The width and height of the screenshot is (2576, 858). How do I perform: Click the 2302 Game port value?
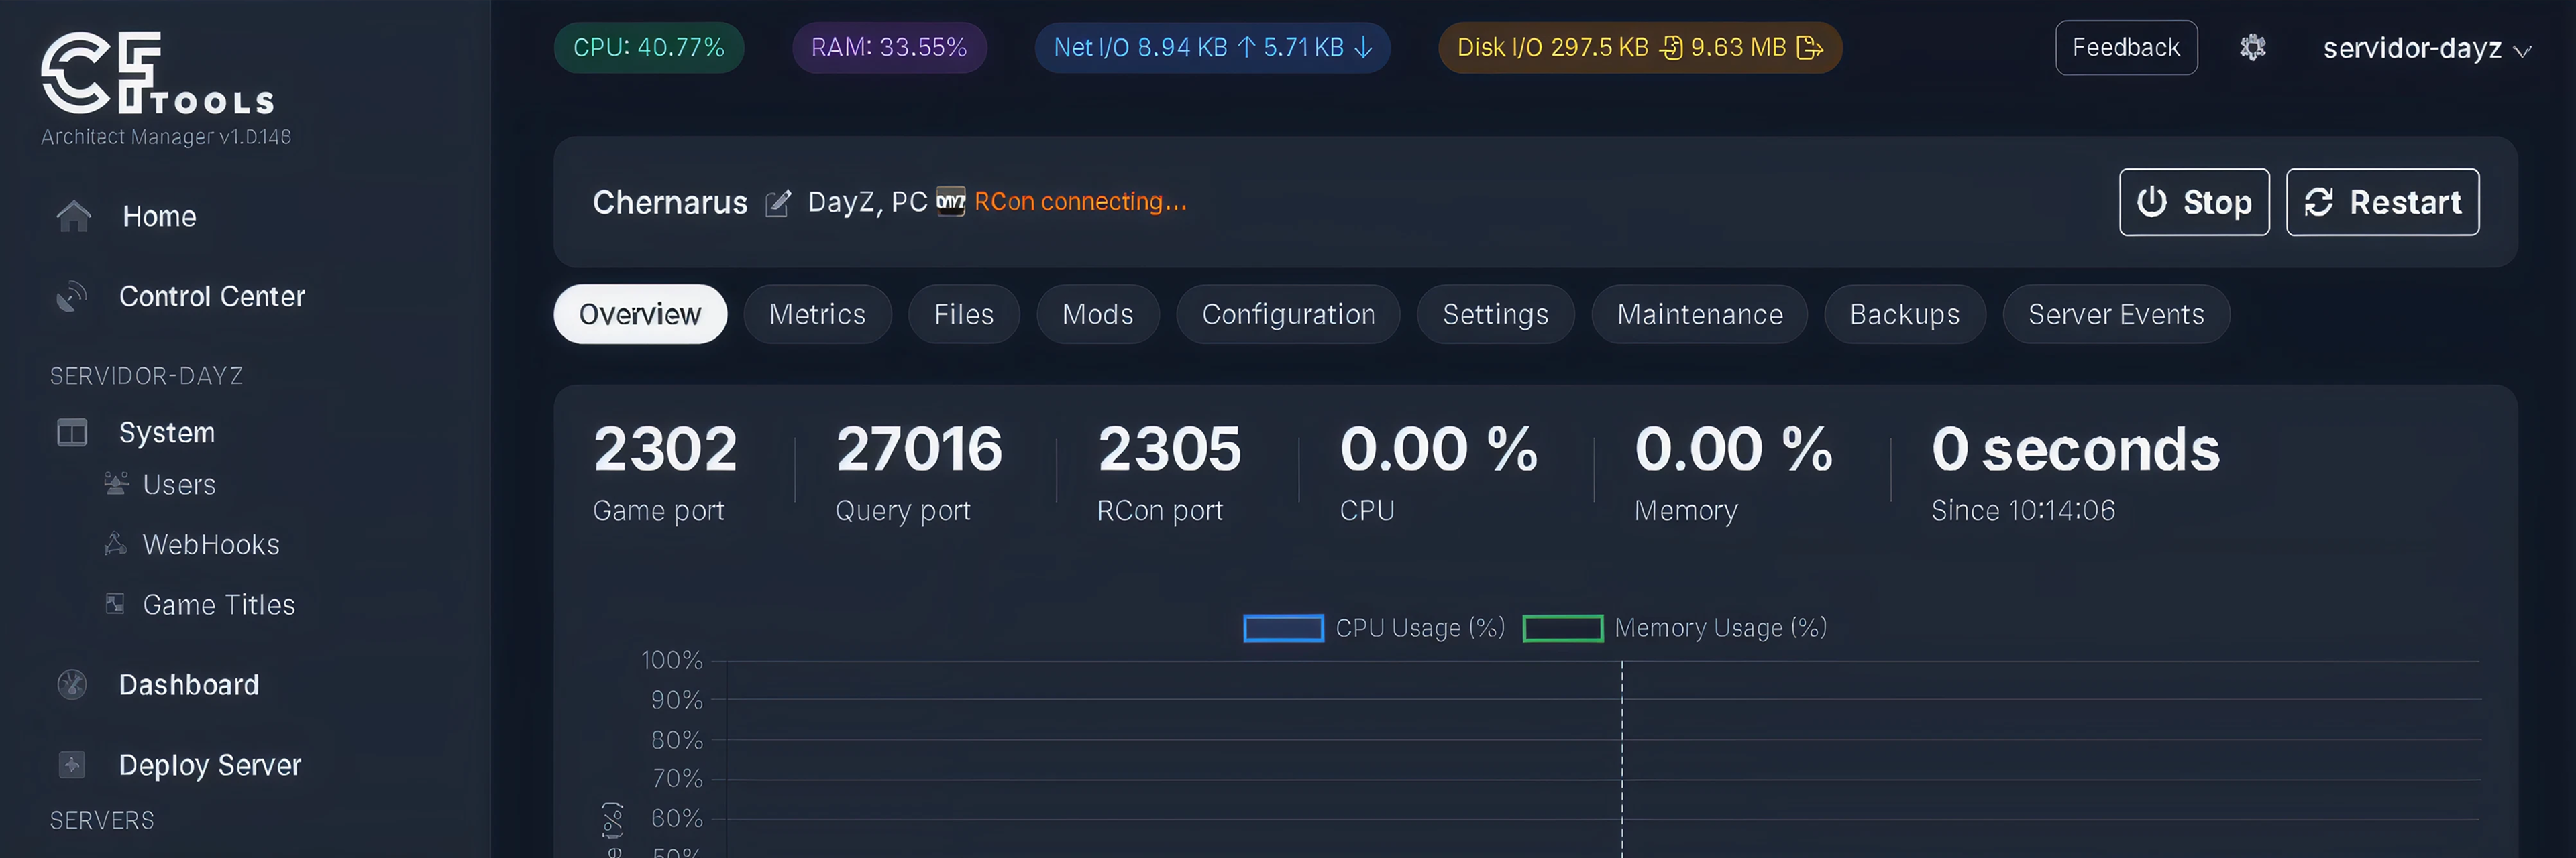point(665,448)
